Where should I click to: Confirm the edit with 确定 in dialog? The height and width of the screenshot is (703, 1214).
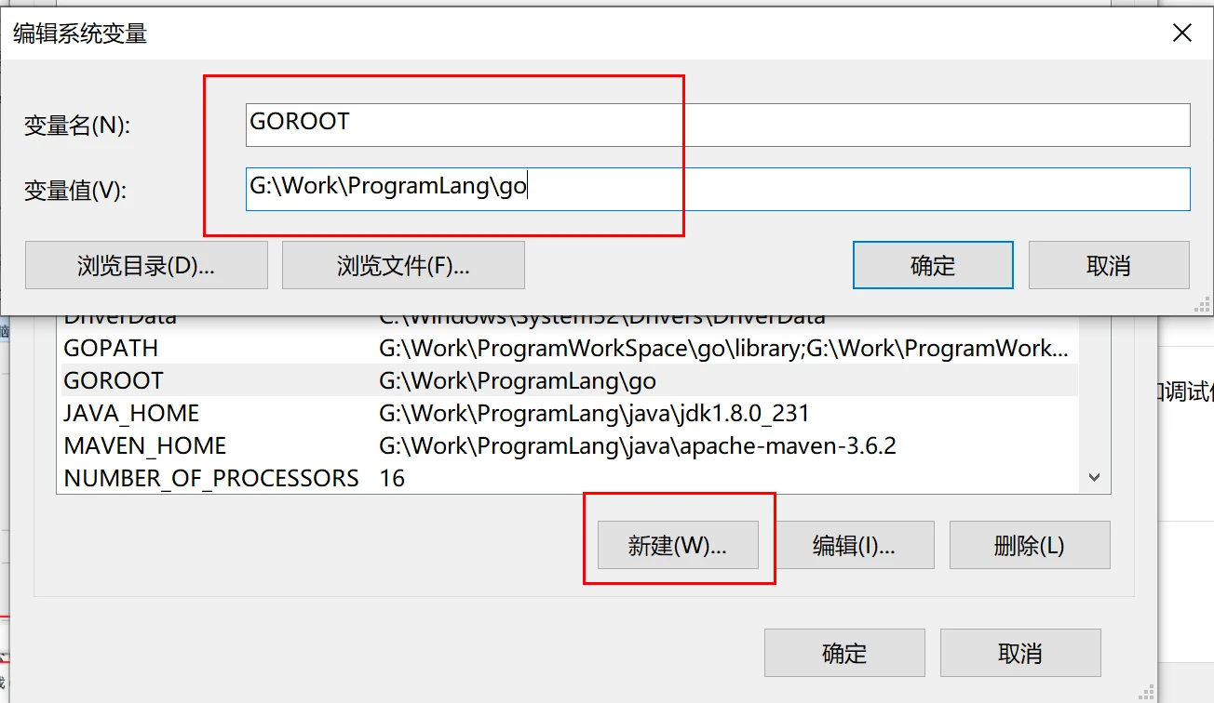click(x=932, y=264)
